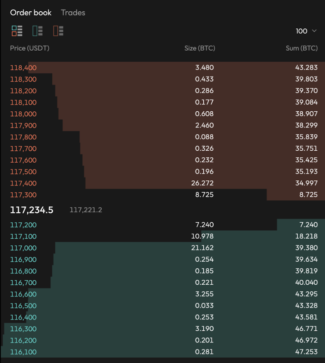The width and height of the screenshot is (325, 363).
Task: Select the 116,100 bid row
Action: coord(163,352)
